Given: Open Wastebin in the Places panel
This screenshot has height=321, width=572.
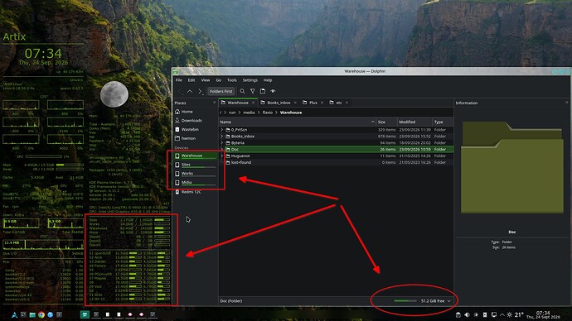Looking at the screenshot, I should pyautogui.click(x=195, y=129).
